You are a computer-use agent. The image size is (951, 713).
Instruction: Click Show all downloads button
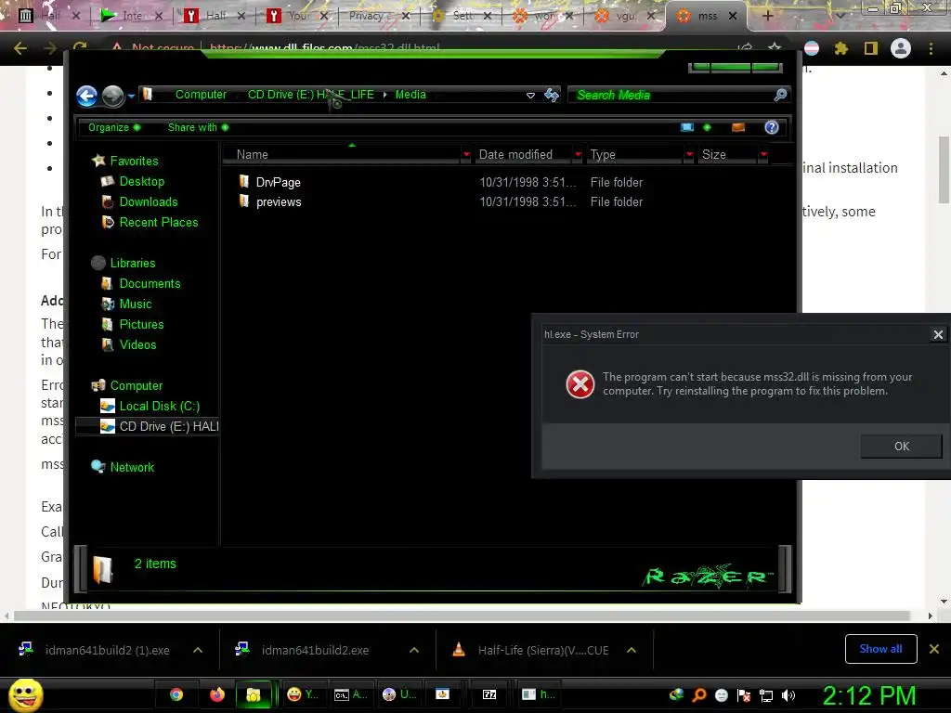tap(880, 649)
